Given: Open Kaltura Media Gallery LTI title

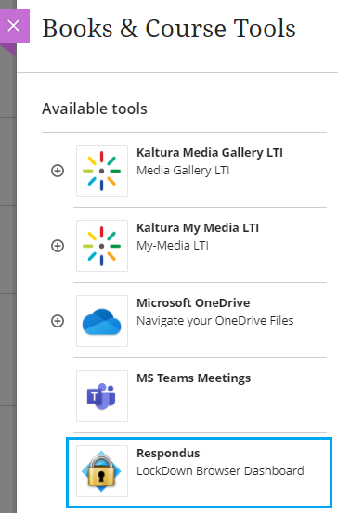Looking at the screenshot, I should pos(210,153).
